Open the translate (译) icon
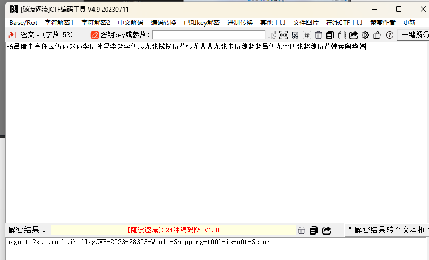This screenshot has height=260, width=429. click(307, 35)
